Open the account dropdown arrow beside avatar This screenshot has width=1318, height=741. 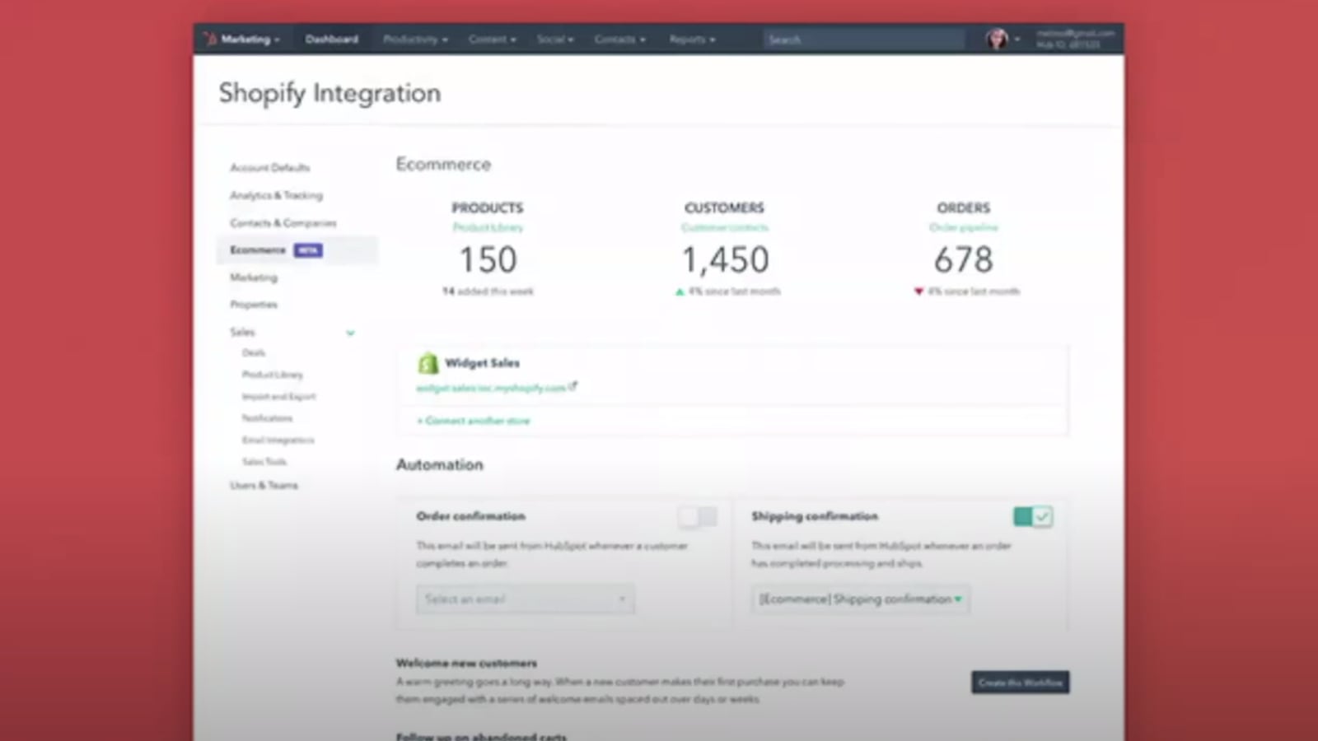coord(1017,40)
